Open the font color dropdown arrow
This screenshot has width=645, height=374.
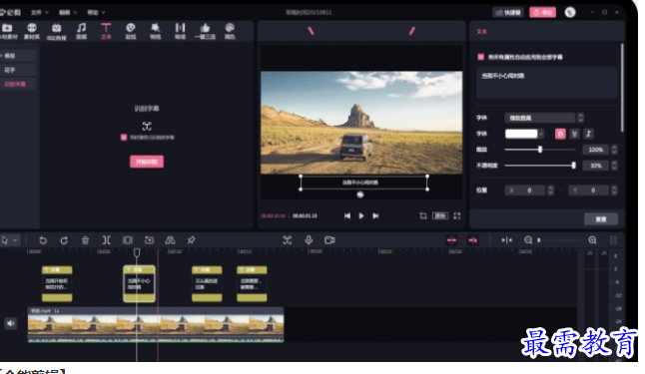(x=541, y=134)
